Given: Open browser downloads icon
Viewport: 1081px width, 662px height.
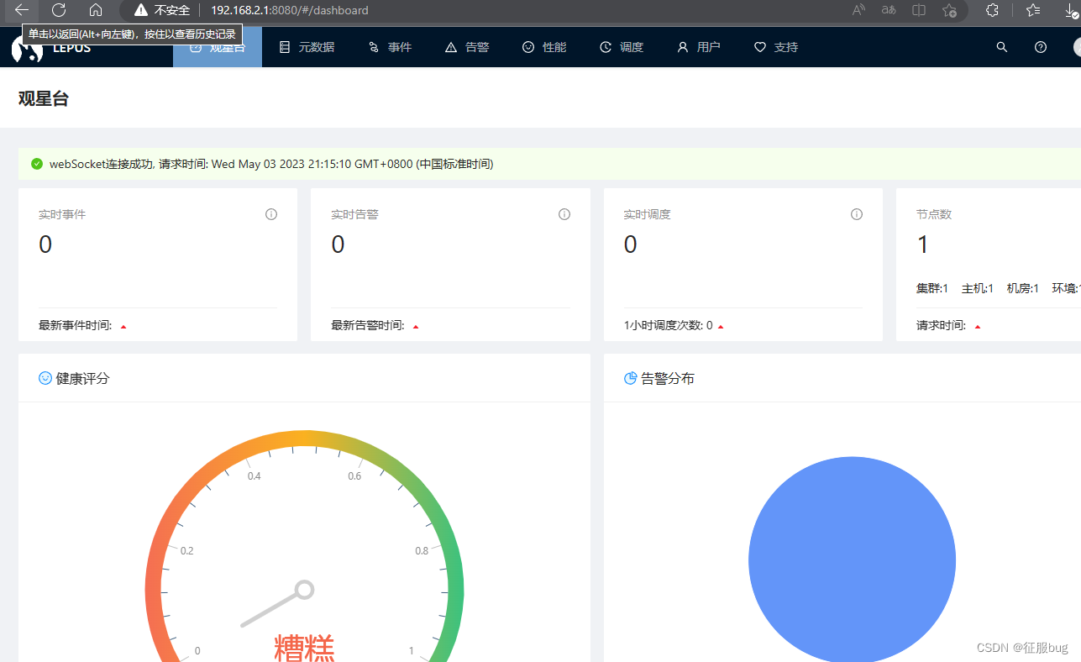Looking at the screenshot, I should [x=1071, y=10].
